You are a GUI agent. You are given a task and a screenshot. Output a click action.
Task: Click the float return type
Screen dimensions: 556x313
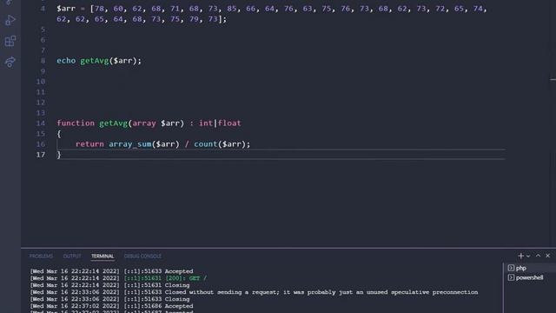pos(229,123)
